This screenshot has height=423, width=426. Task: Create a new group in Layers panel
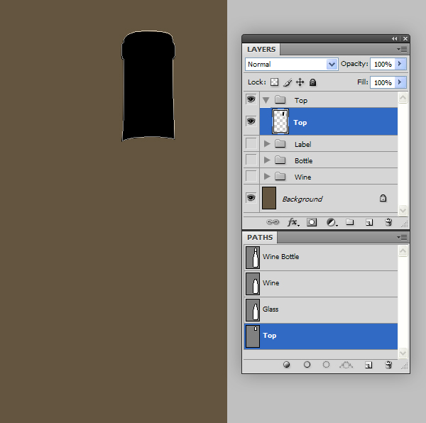[x=349, y=222]
